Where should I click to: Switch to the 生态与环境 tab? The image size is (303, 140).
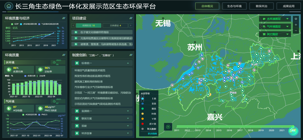234,6
